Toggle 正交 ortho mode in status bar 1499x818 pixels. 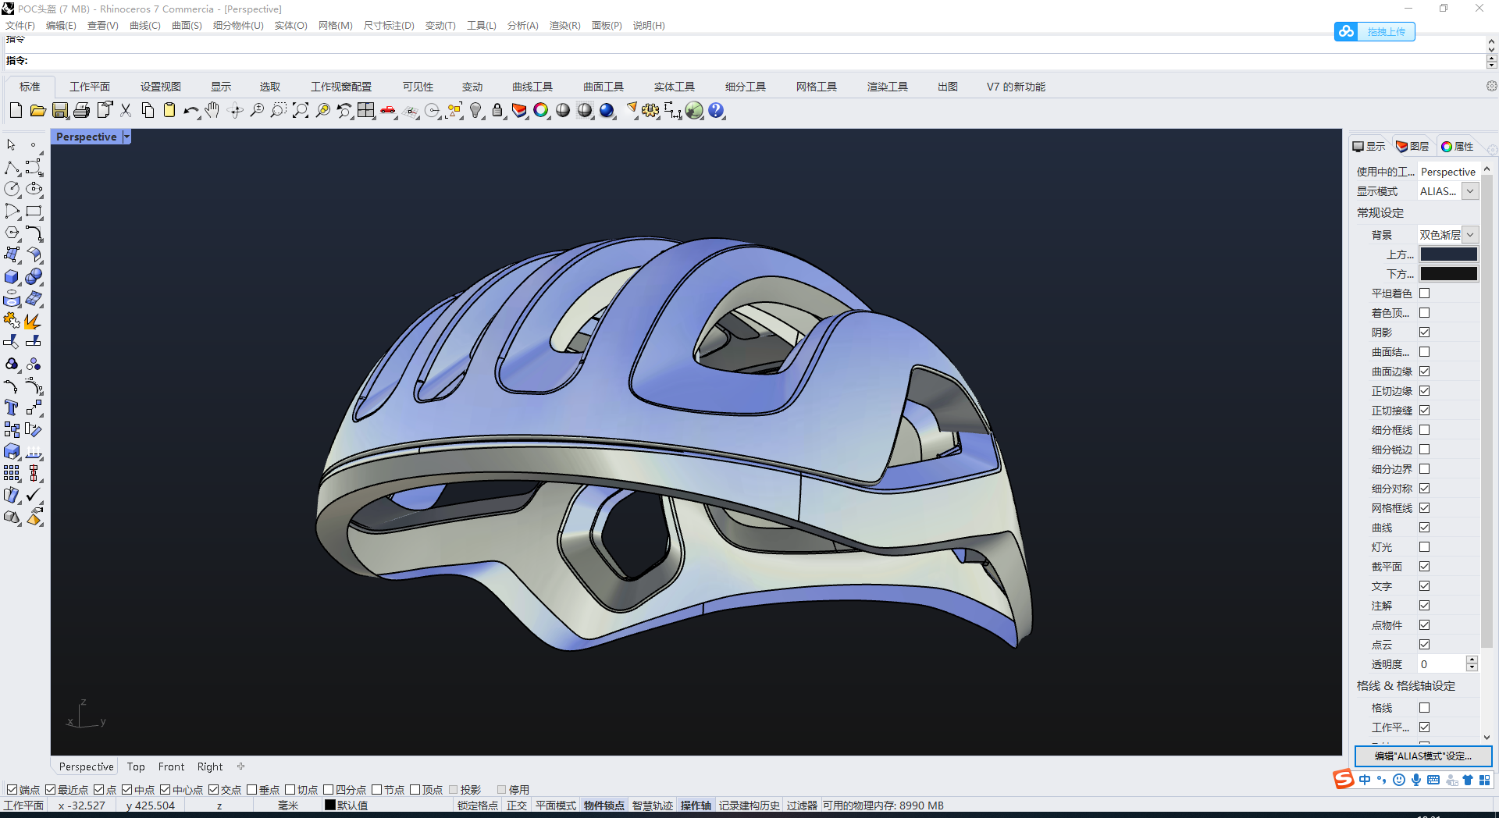point(517,806)
